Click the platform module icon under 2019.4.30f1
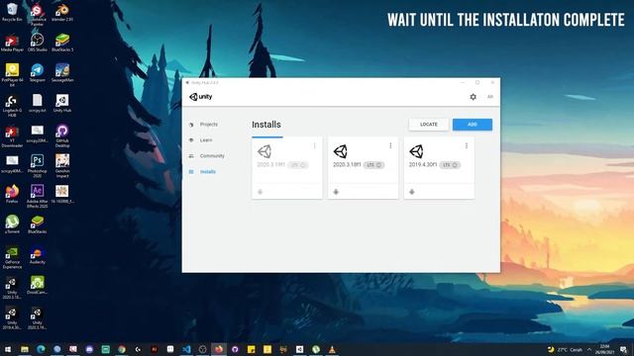Image resolution: width=634 pixels, height=356 pixels. [412, 192]
